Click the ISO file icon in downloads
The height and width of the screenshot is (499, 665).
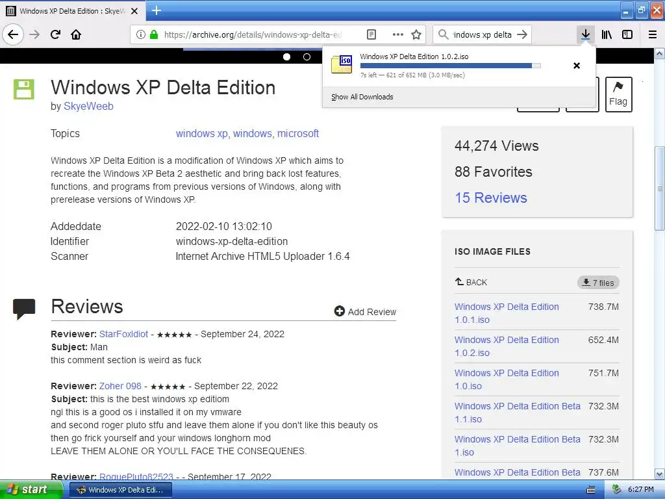tap(342, 64)
